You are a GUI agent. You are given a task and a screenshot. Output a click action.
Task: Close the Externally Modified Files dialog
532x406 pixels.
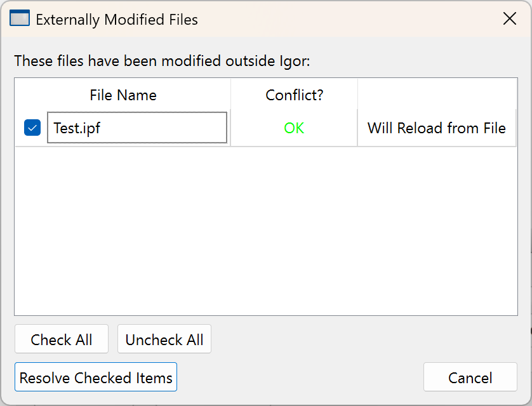click(509, 19)
